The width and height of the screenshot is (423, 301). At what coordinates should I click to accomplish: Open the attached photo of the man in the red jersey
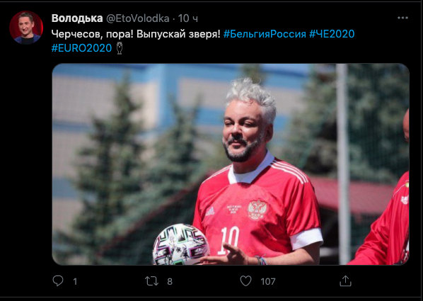coord(231,164)
